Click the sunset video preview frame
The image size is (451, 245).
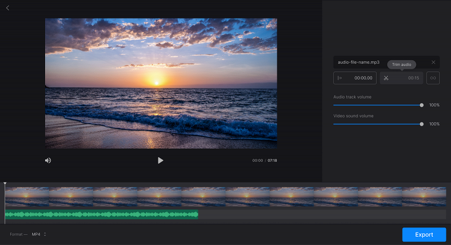161,83
